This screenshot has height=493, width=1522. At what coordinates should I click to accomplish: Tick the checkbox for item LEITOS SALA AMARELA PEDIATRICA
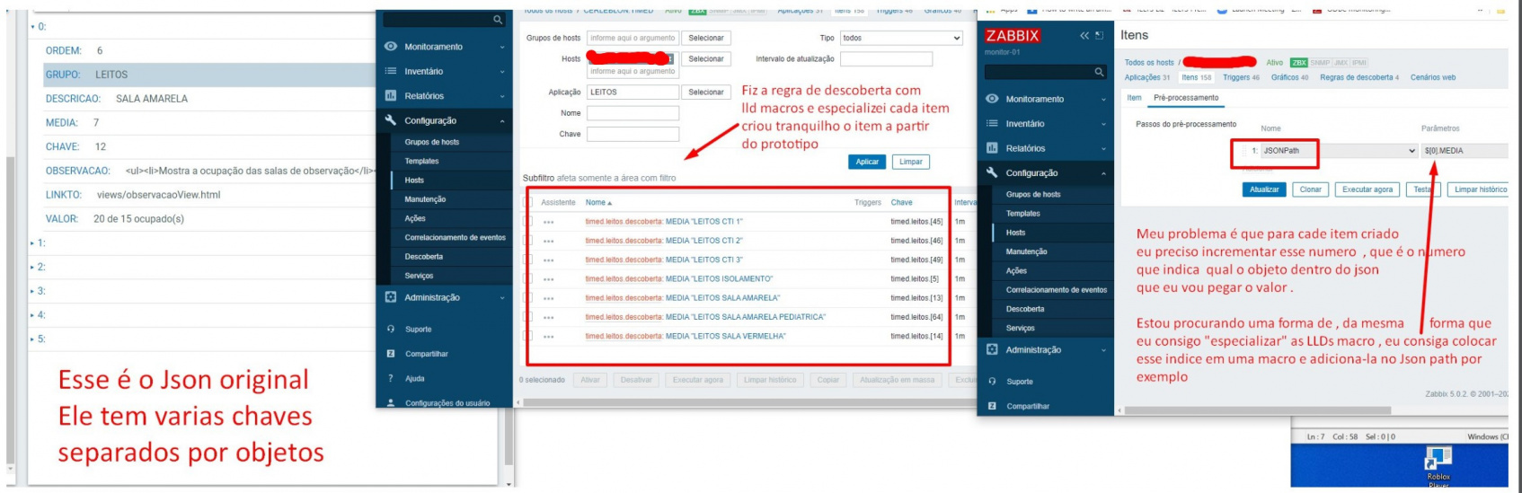click(527, 317)
